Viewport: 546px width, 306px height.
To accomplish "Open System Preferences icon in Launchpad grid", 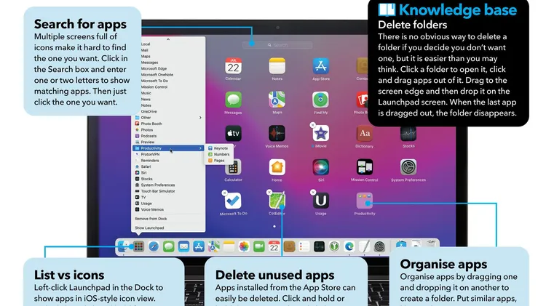I will coord(408,167).
